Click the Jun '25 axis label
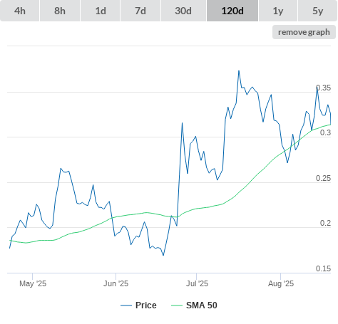This screenshot has height=324, width=338. point(116,283)
